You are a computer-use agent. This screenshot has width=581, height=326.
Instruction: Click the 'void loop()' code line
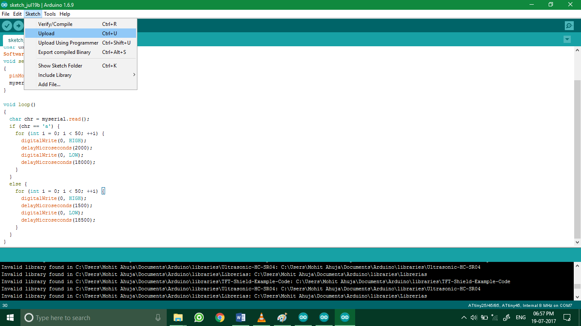coord(20,104)
